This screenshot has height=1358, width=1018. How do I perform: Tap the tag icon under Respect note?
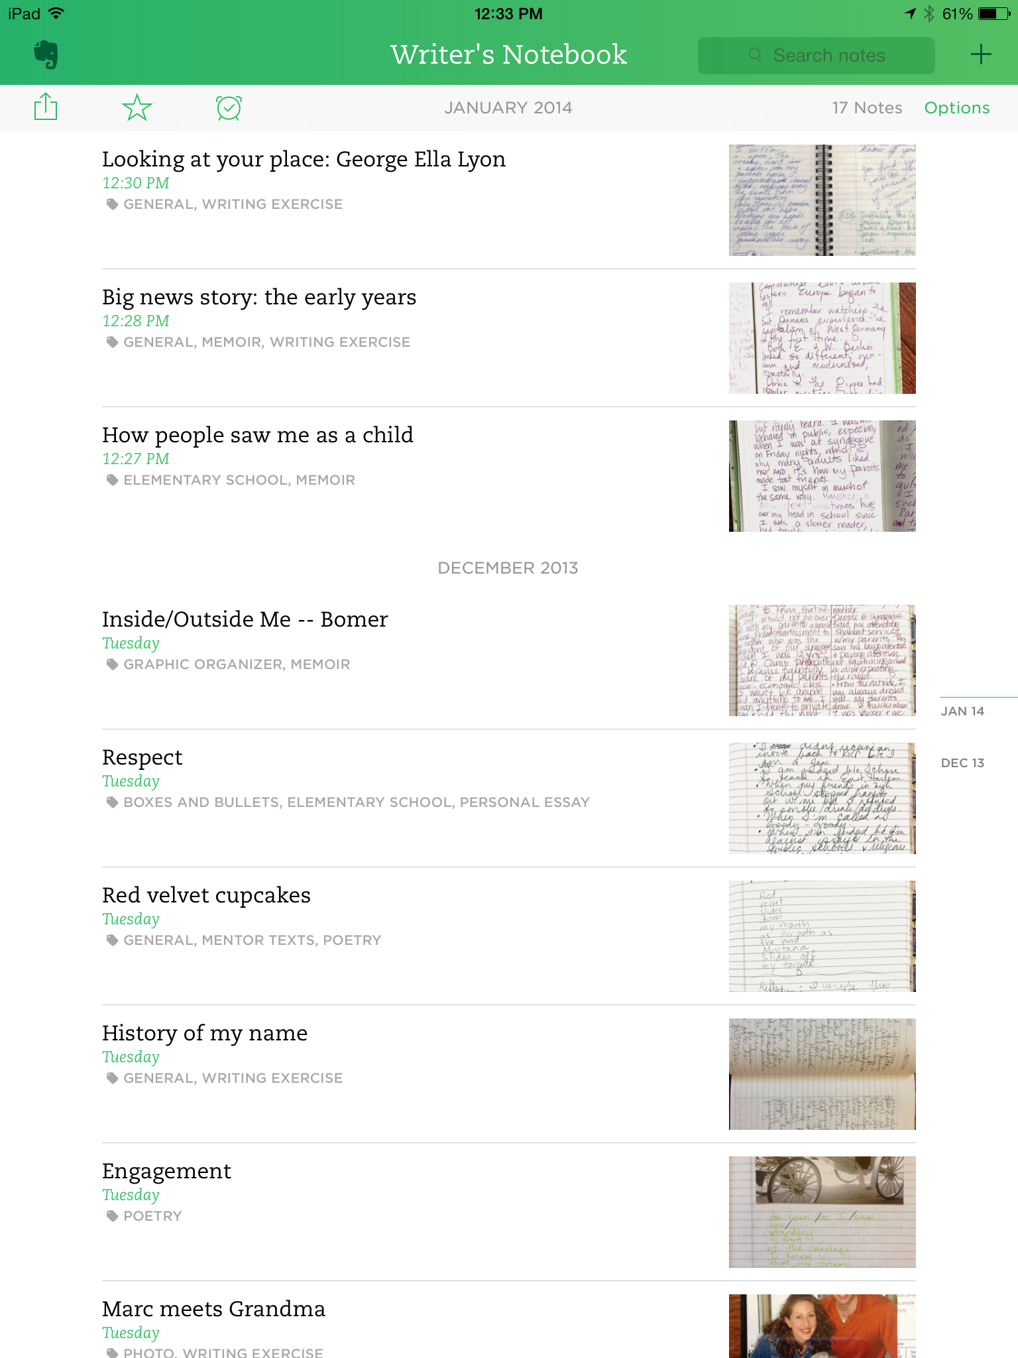[x=112, y=802]
